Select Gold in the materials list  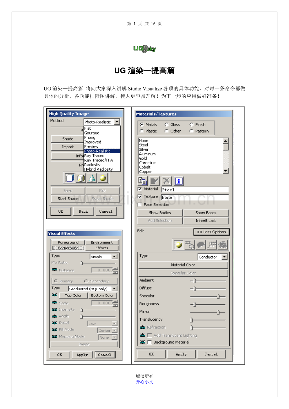click(143, 158)
